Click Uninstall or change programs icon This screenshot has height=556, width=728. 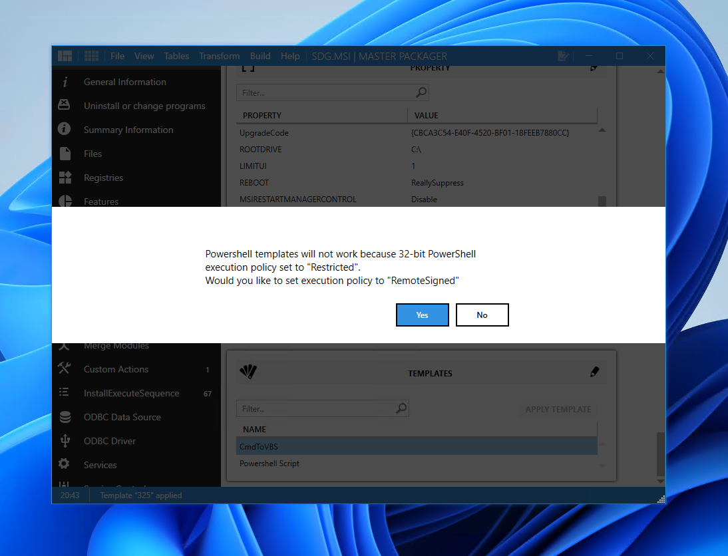coord(64,105)
